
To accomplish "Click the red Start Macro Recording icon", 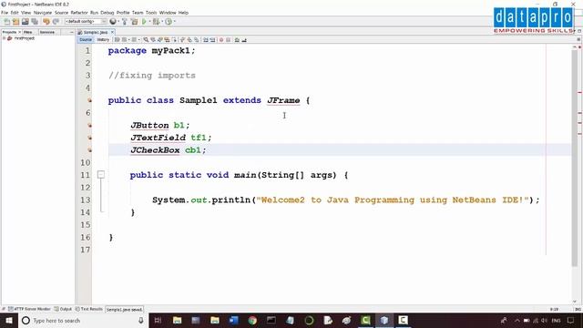I will tap(221, 40).
